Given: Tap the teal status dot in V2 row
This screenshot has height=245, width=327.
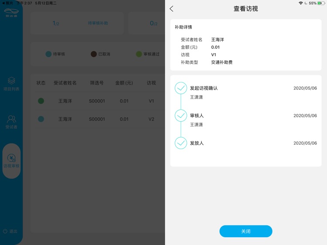Looking at the screenshot, I should [x=41, y=119].
